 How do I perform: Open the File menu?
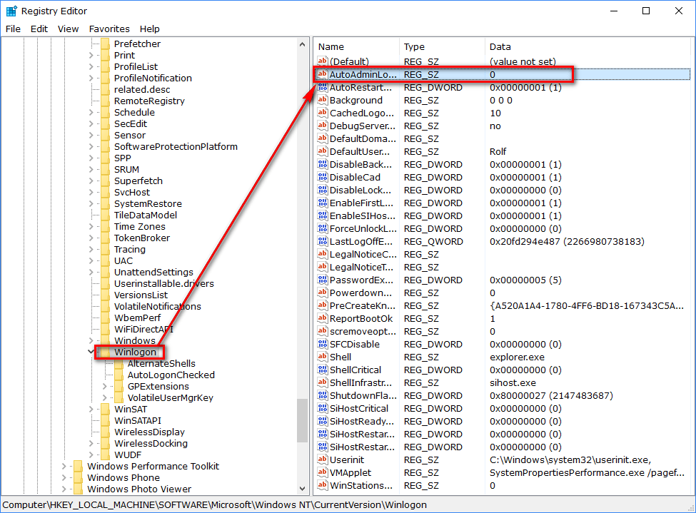click(x=13, y=29)
